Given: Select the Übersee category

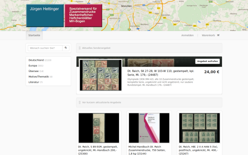Looking at the screenshot, I should (x=33, y=71).
